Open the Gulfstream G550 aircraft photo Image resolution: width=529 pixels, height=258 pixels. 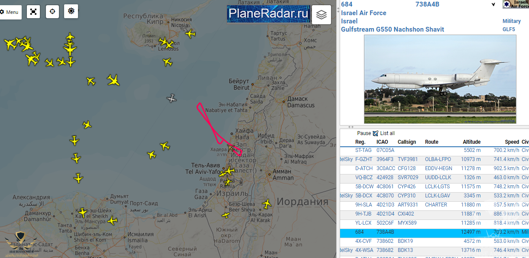pyautogui.click(x=440, y=79)
